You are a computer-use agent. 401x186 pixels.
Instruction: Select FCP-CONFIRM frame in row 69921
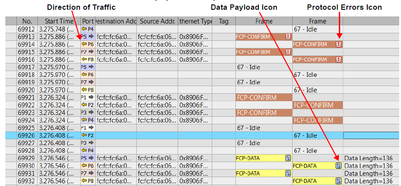(x=264, y=97)
